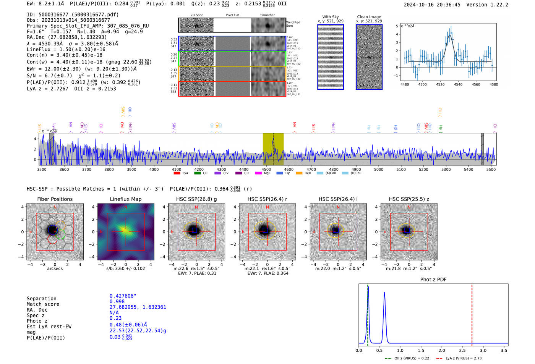This screenshot has width=535, height=364.
Task: Click the match score value 0.998
Action: tap(117, 301)
